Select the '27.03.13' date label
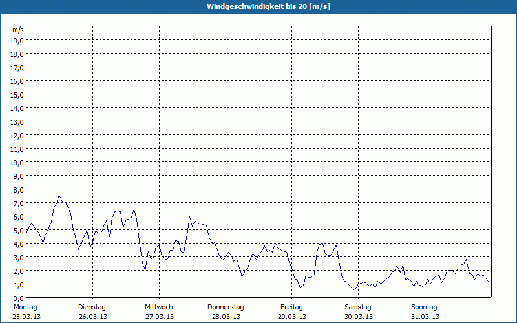517x323 pixels. pyautogui.click(x=160, y=317)
